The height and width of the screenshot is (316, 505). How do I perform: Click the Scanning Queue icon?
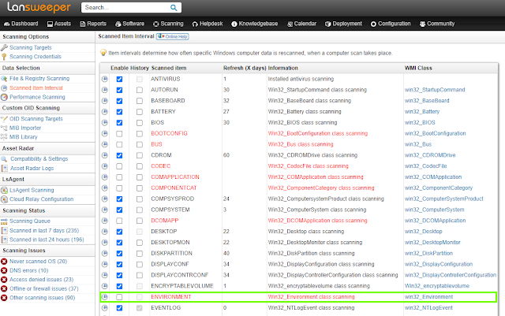coord(4,221)
